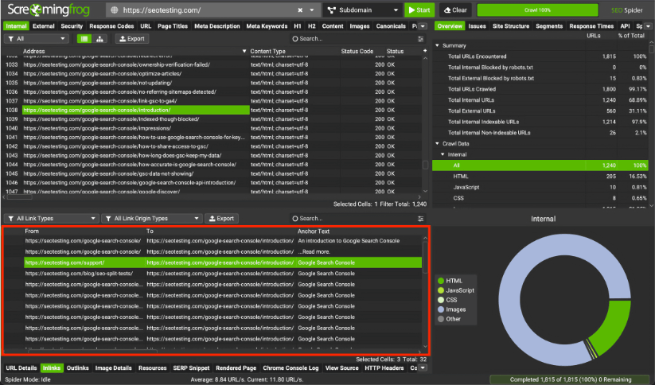Switch to tree view icon
Image resolution: width=655 pixels, height=385 pixels.
99,38
